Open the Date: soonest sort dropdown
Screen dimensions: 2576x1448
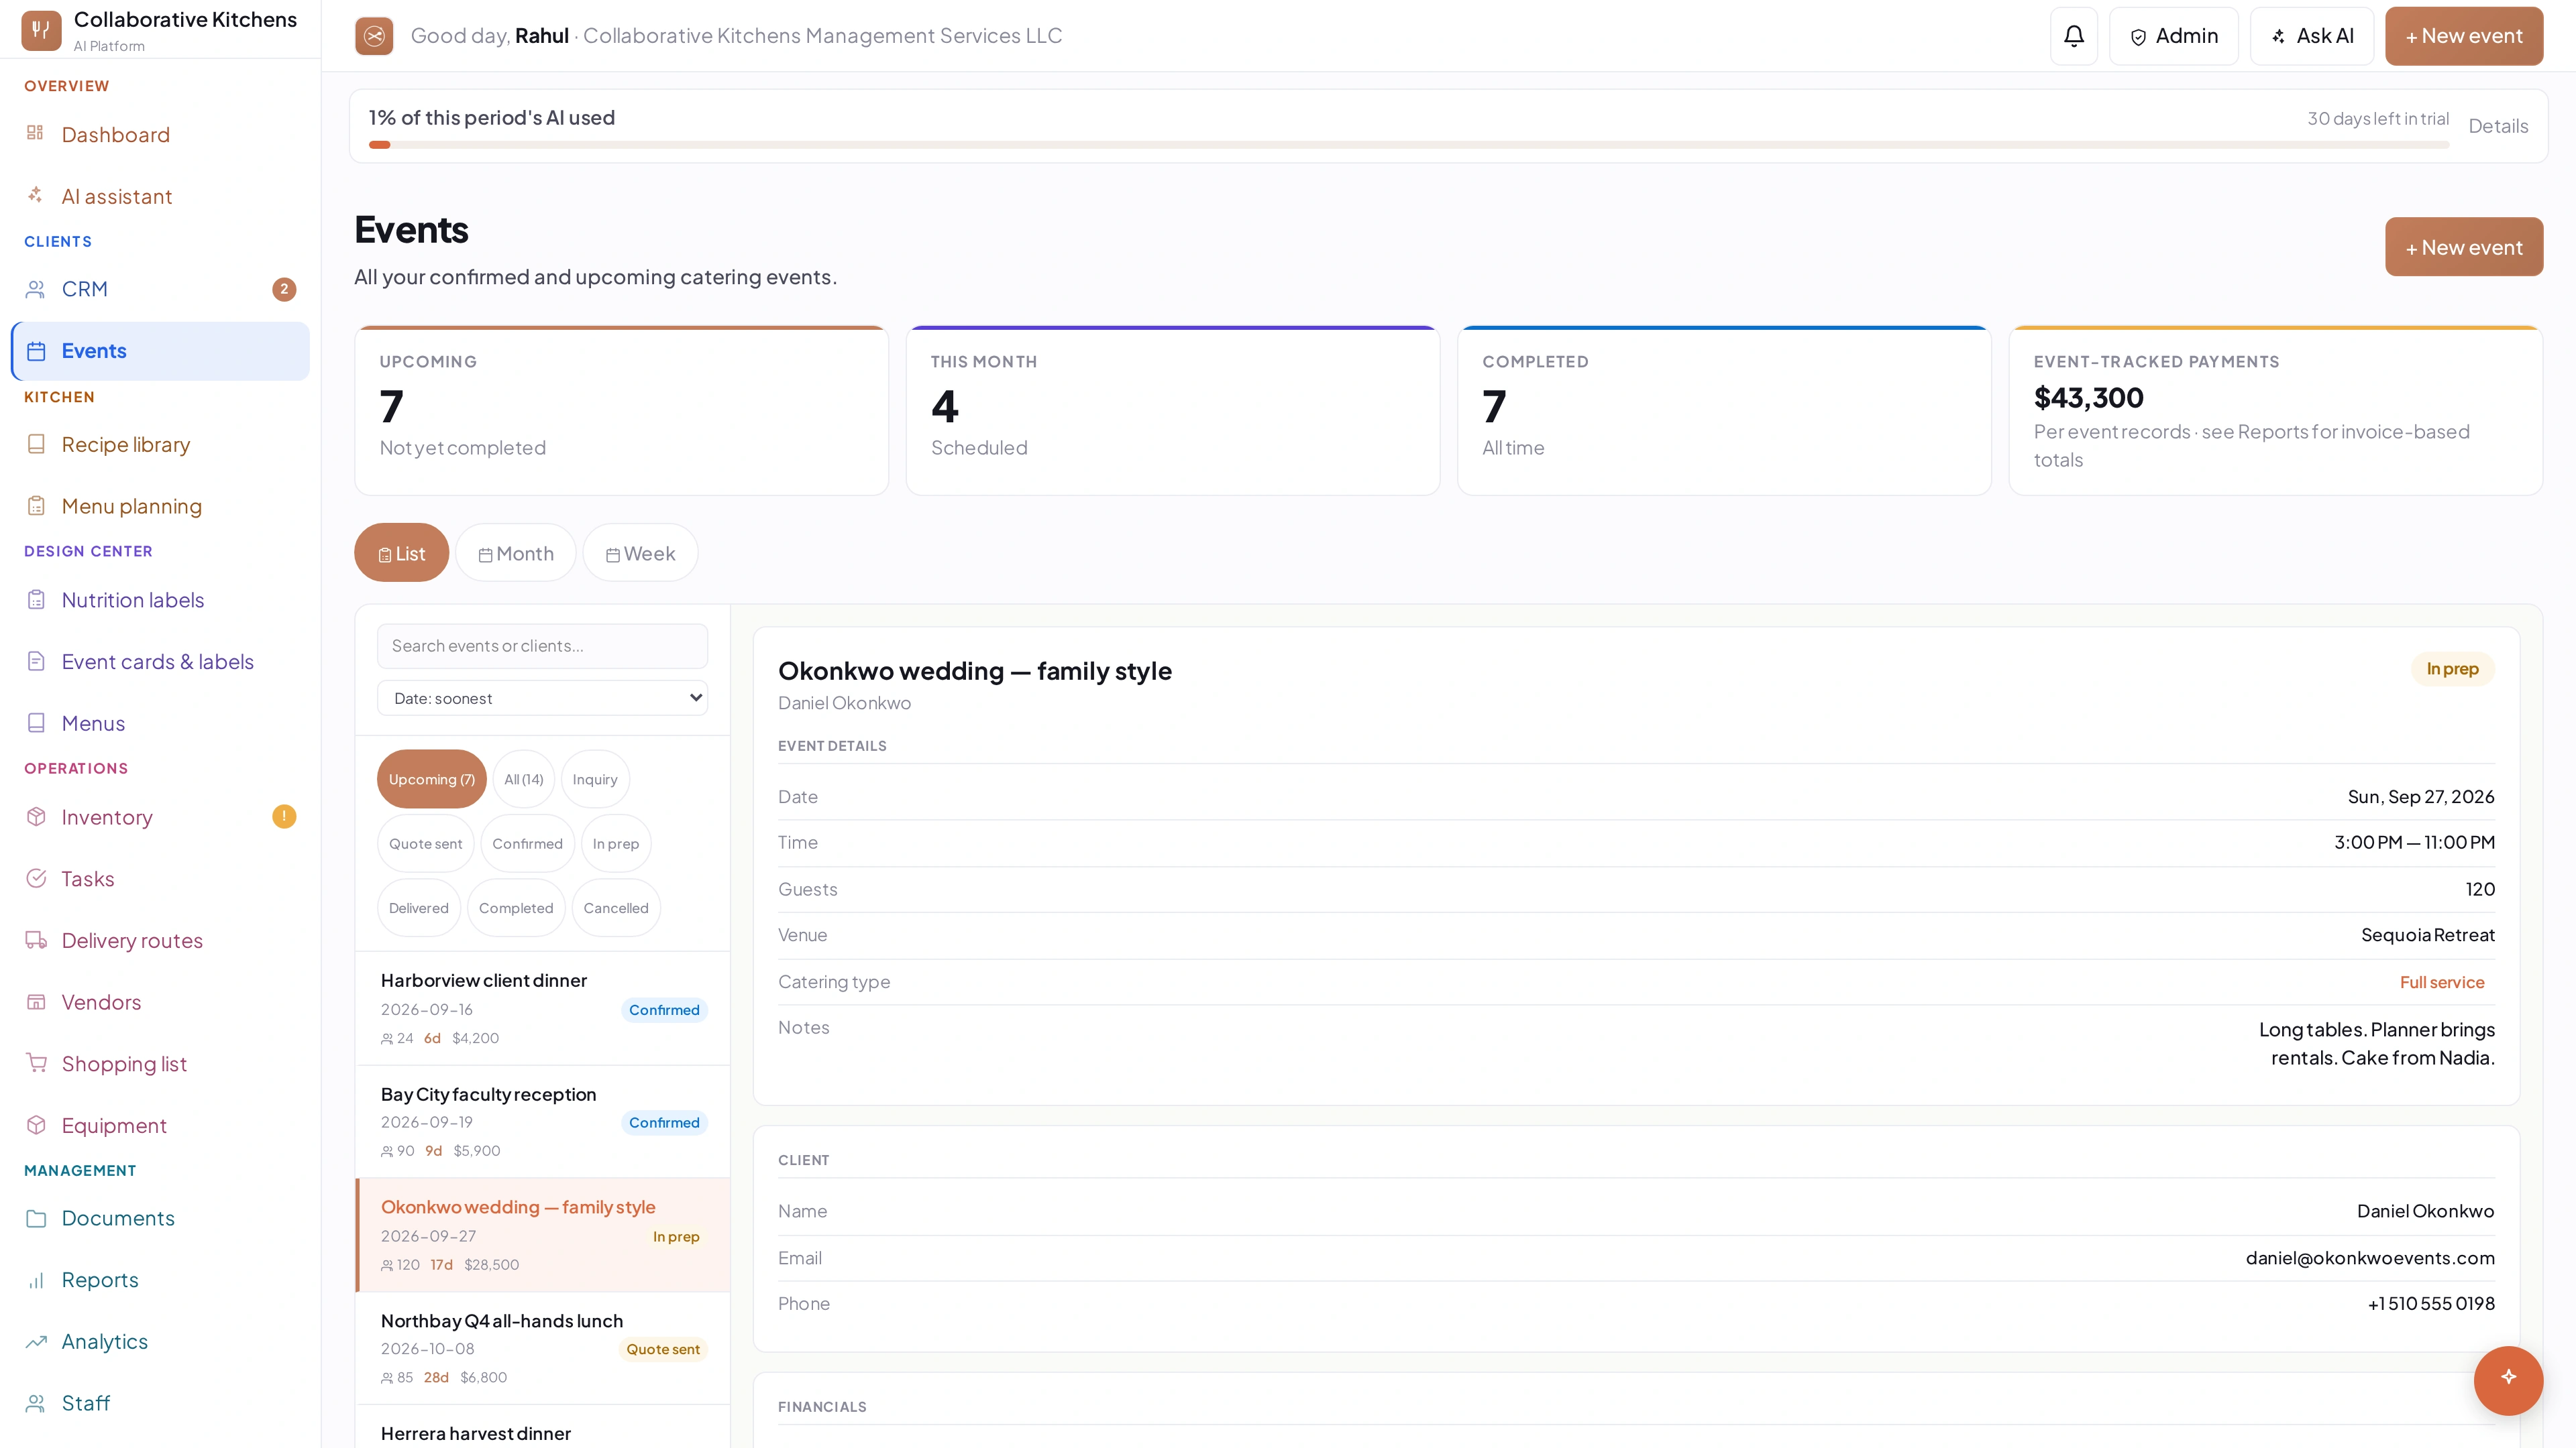coord(542,699)
